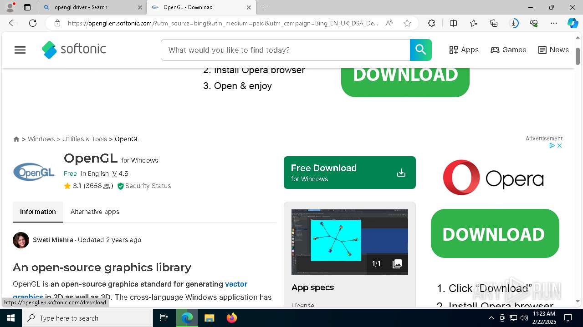Click the gallery icon on screenshot
Screen dimensions: 583x327
[397, 264]
